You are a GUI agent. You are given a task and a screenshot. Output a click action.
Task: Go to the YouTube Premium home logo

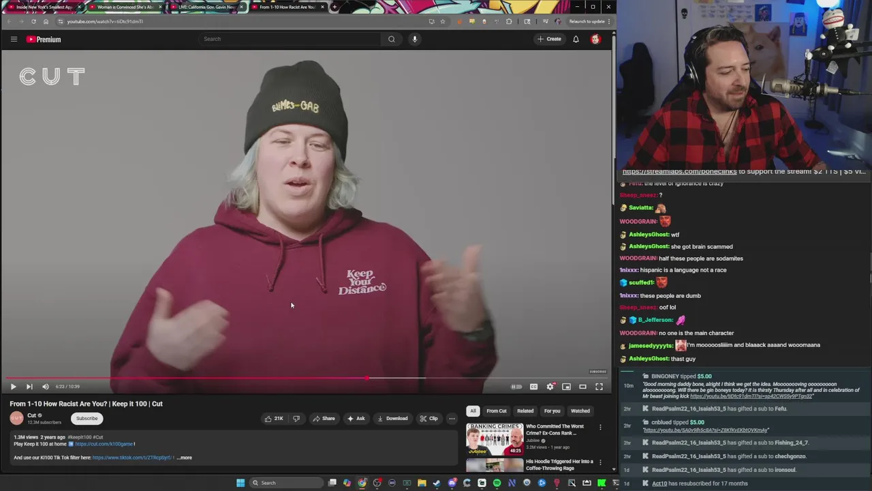pos(44,40)
